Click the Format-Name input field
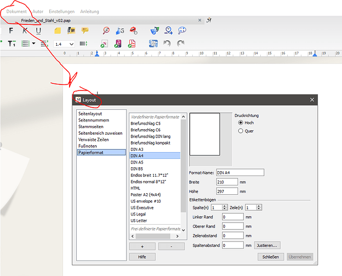Viewport: 342px width, 276px height. point(240,173)
